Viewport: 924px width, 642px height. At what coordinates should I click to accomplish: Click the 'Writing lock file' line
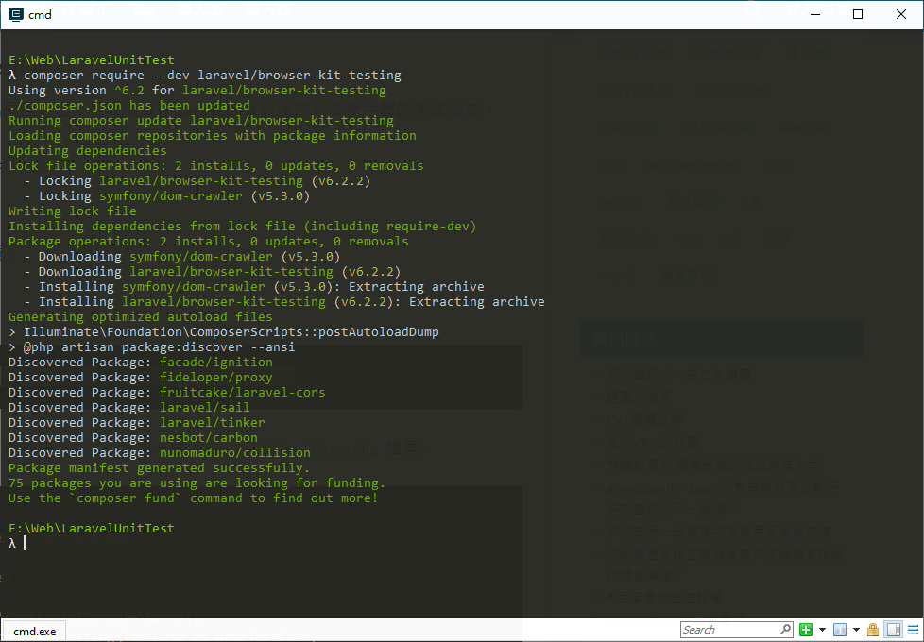tap(73, 211)
